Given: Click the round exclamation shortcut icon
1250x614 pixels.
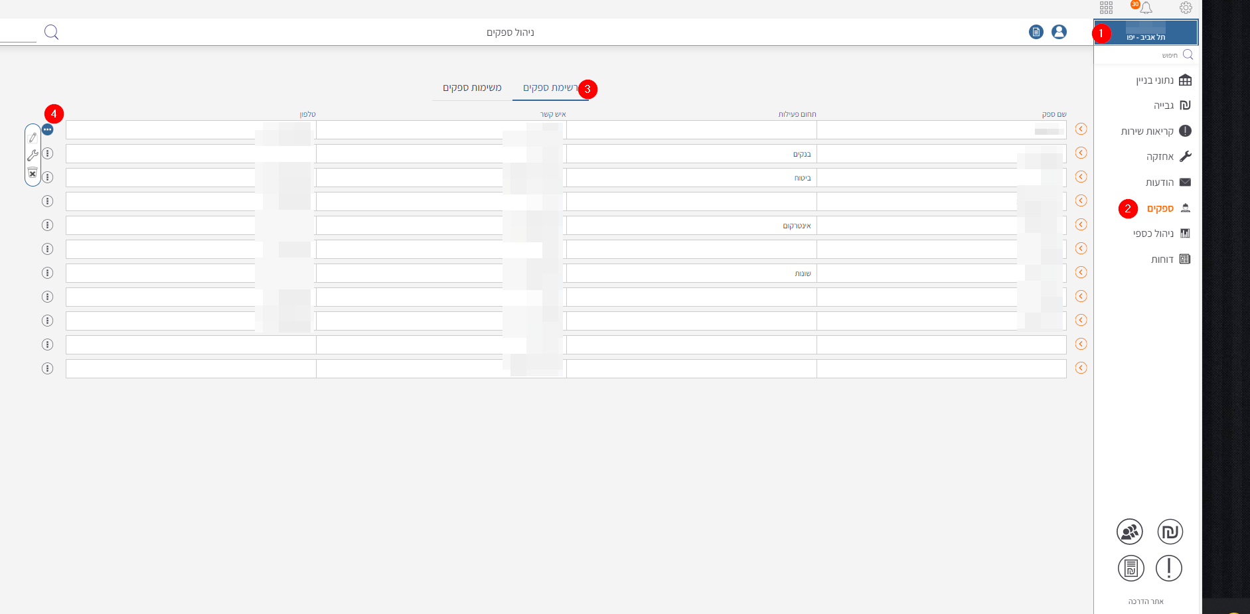Looking at the screenshot, I should pos(1168,568).
